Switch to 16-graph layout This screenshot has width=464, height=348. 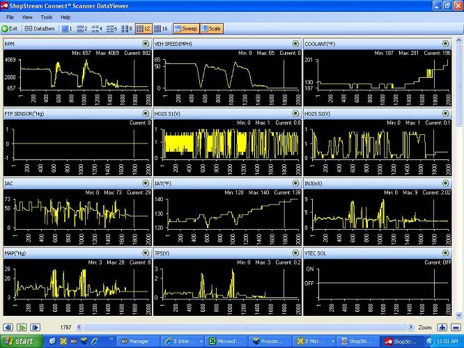click(161, 29)
